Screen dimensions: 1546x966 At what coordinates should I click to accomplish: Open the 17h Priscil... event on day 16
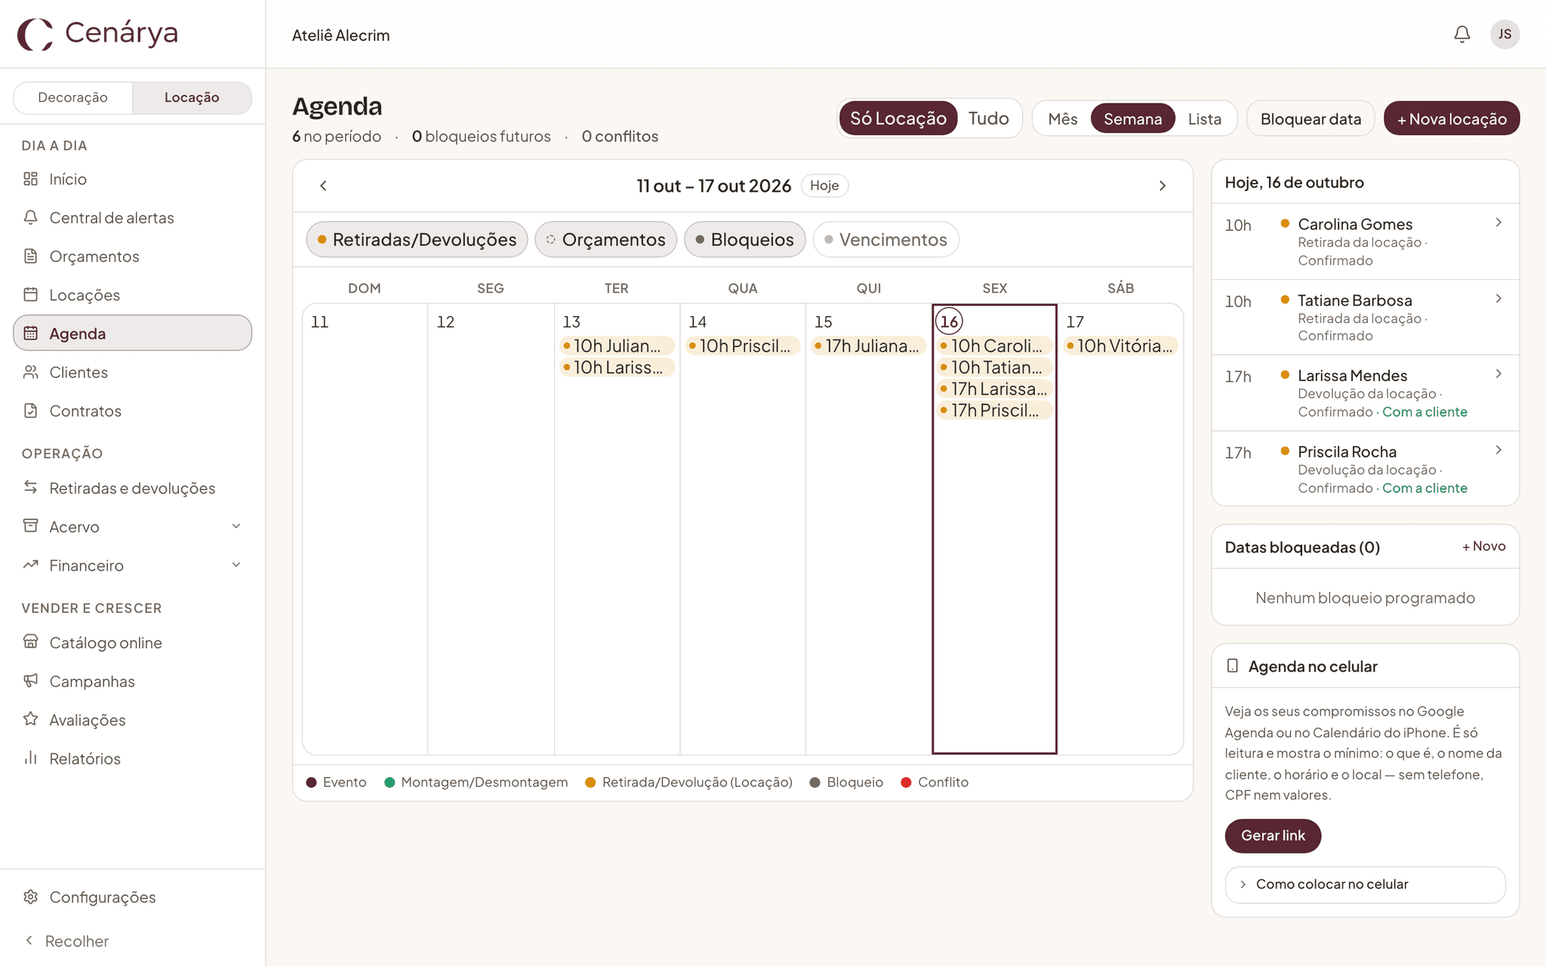[x=994, y=411]
